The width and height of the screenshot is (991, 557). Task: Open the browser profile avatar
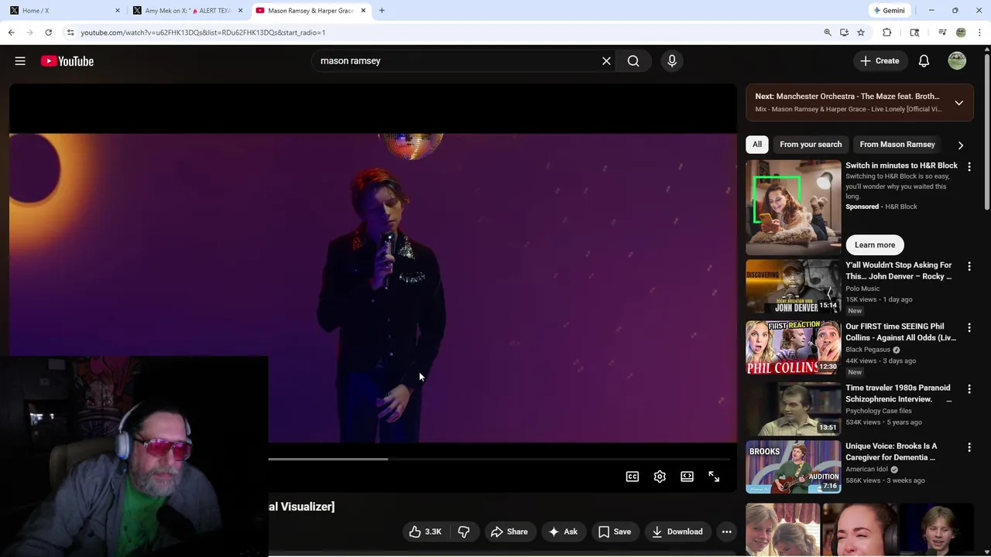(961, 32)
